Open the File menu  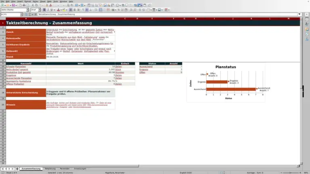(2, 1)
